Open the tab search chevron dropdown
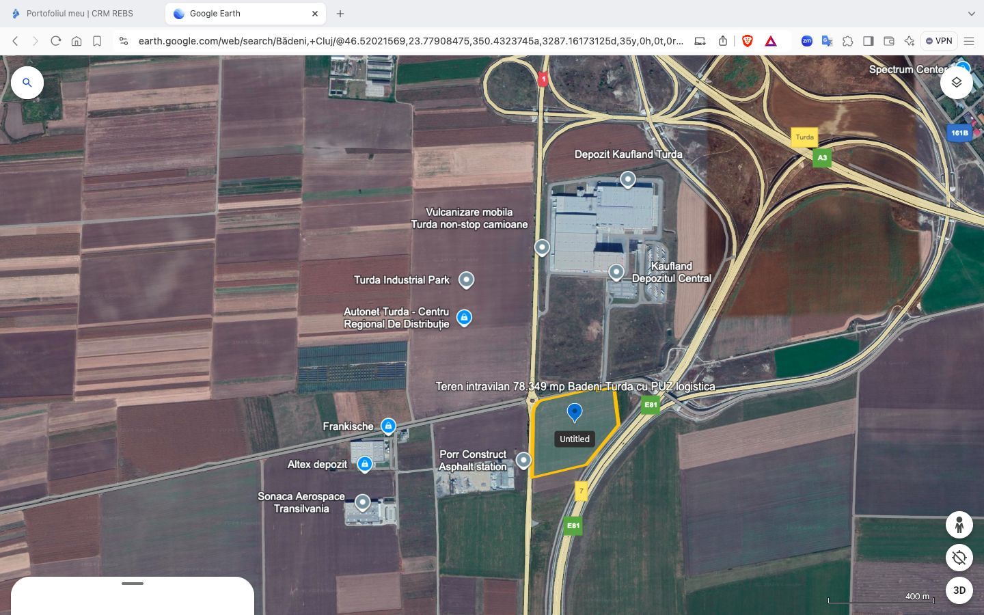The height and width of the screenshot is (615, 984). coord(972,13)
